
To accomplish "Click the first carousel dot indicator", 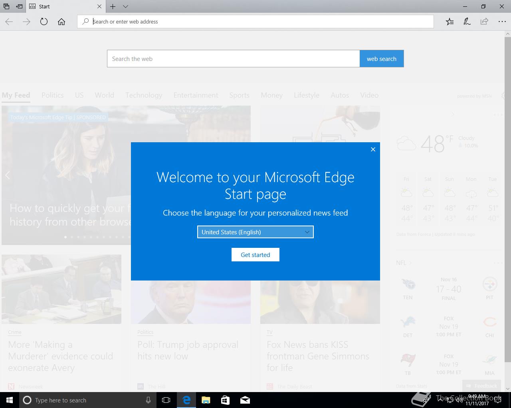I will point(65,237).
